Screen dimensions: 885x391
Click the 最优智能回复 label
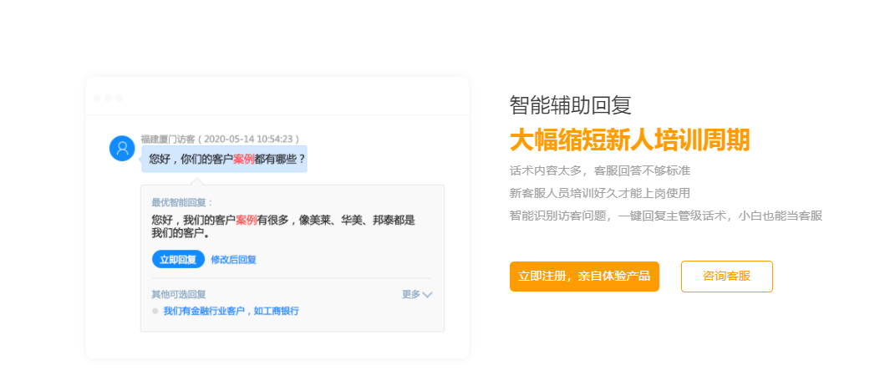[182, 202]
